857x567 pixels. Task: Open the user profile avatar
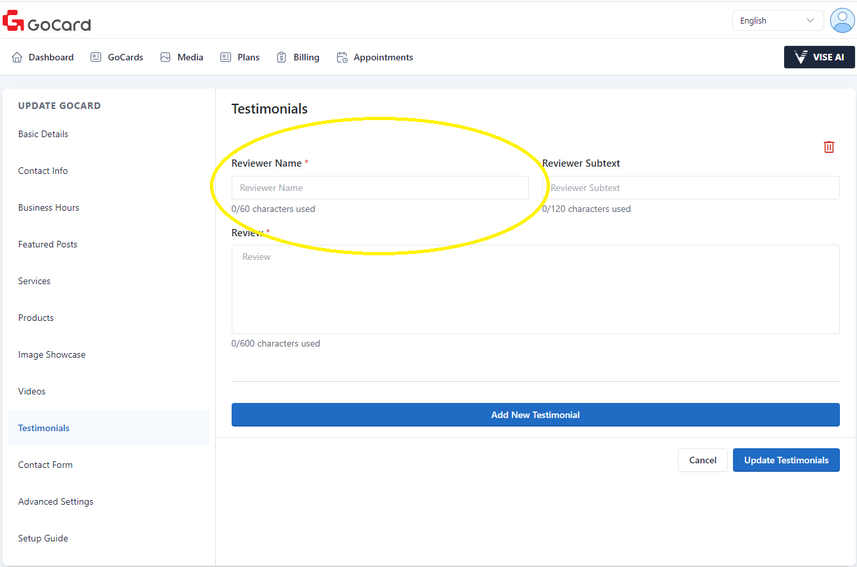(x=842, y=20)
